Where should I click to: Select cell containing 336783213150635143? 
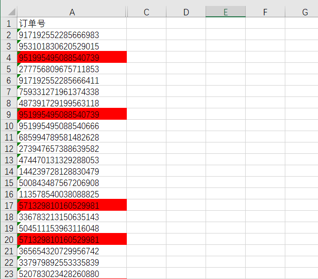tap(72, 216)
